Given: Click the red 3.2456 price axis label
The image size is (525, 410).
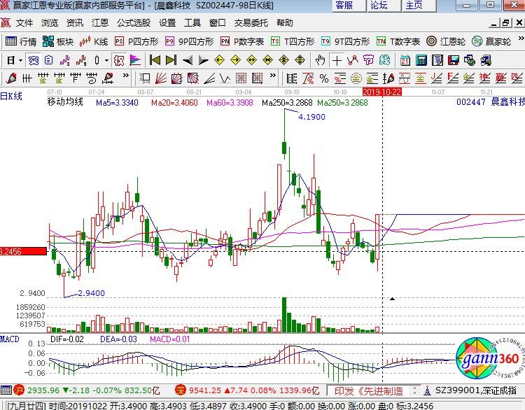Looking at the screenshot, I should click(23, 251).
